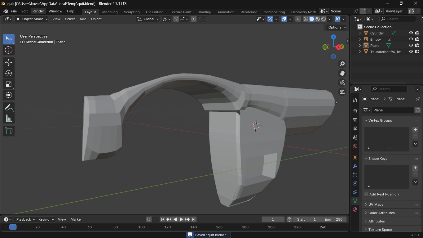Screen dimensions: 423x238
Task: Activate the Transform tool
Action: coord(9,95)
